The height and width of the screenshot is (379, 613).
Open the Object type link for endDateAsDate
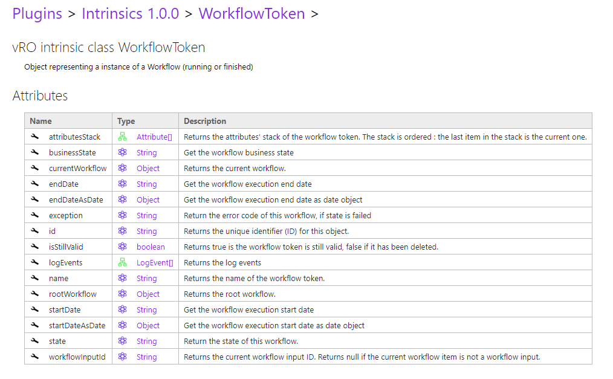coord(148,199)
